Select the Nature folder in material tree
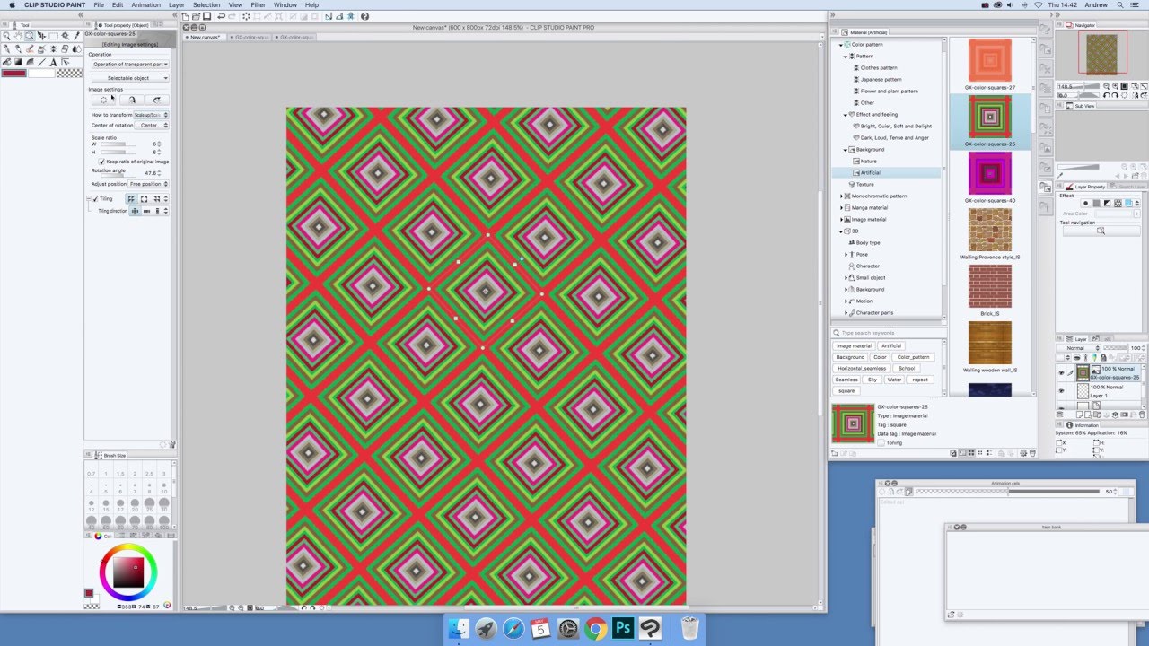This screenshot has width=1149, height=646. pyautogui.click(x=868, y=161)
